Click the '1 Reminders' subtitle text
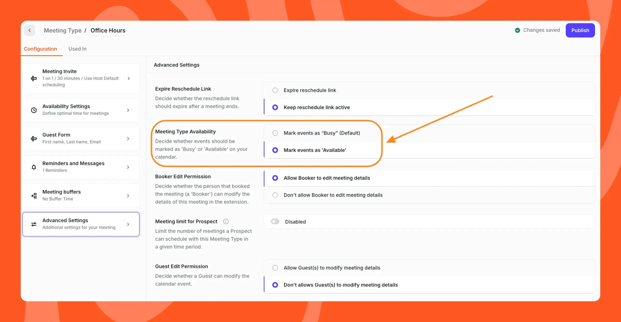 pyautogui.click(x=55, y=170)
